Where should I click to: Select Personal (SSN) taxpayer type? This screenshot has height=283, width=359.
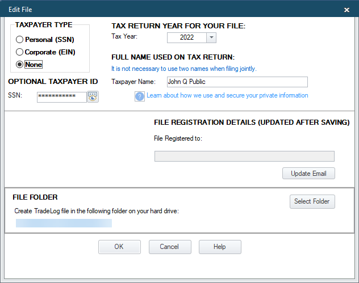click(45, 40)
